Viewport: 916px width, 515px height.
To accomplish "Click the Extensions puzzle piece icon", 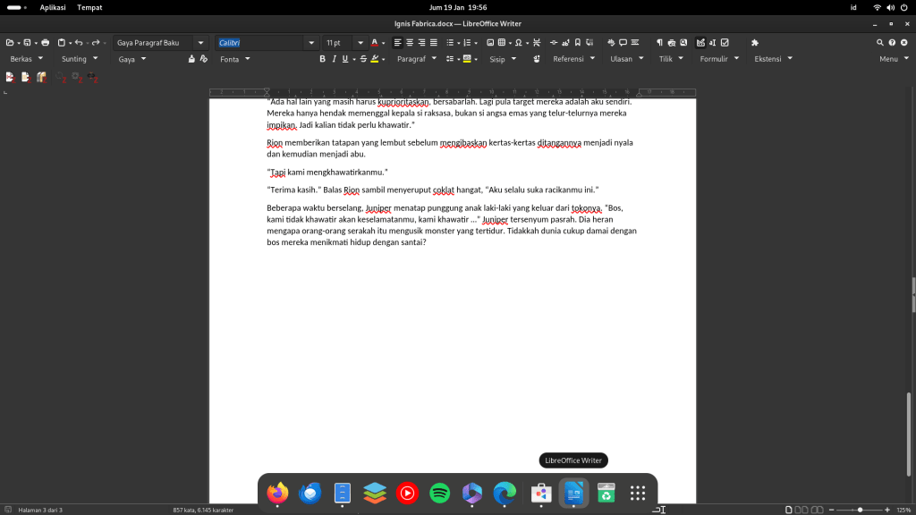I will click(754, 42).
